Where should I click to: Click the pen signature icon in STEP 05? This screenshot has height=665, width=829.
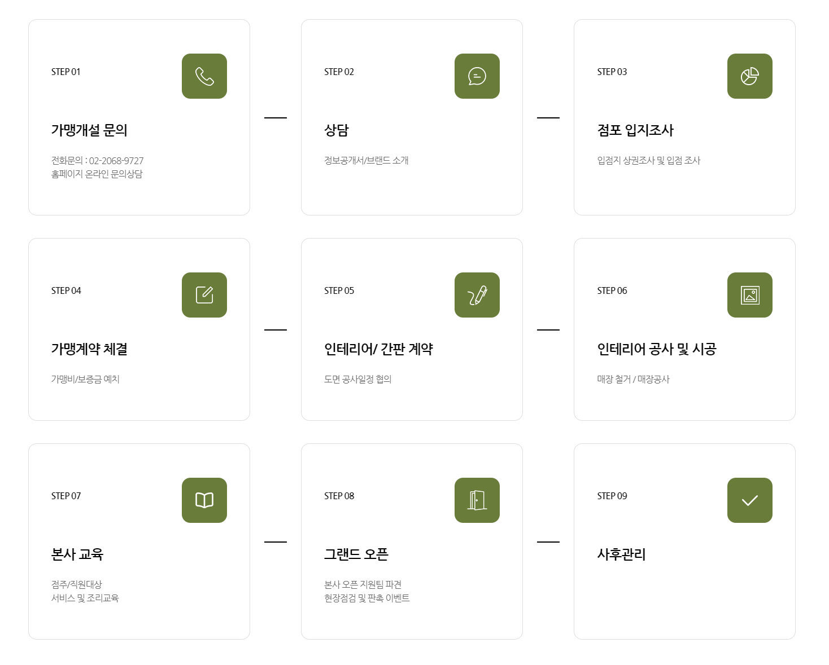(477, 295)
